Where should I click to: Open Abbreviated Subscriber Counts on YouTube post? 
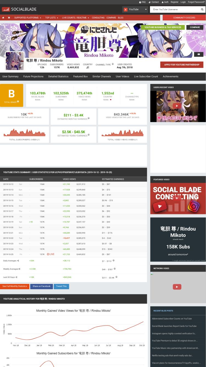tap(172, 319)
